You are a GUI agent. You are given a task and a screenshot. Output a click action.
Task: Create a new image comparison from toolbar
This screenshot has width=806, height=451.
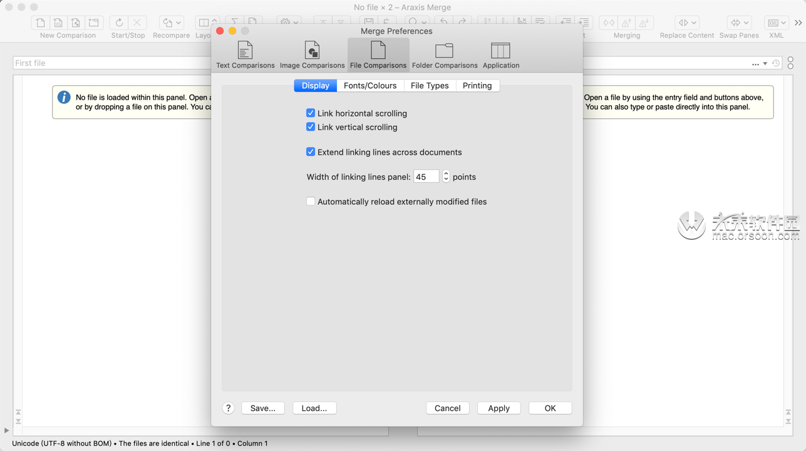point(76,23)
